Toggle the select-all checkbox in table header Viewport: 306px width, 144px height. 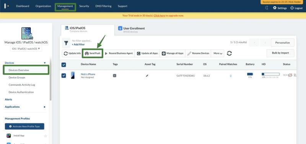click(63, 65)
